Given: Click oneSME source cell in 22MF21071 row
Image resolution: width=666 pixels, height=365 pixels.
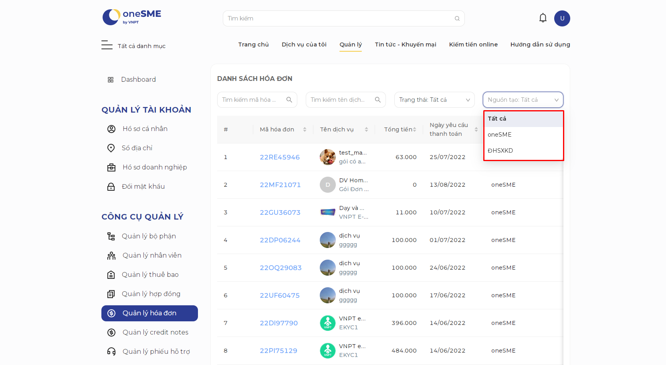Looking at the screenshot, I should click(503, 185).
